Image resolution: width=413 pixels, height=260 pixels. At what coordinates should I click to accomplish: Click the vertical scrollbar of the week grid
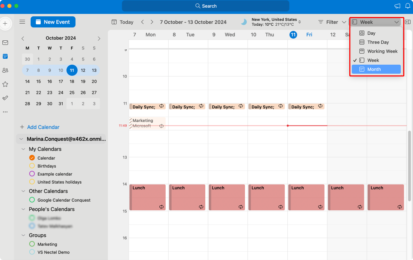pos(409,166)
